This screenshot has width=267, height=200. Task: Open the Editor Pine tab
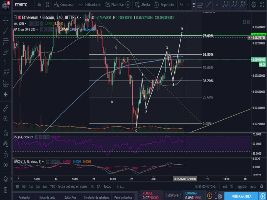pyautogui.click(x=70, y=197)
